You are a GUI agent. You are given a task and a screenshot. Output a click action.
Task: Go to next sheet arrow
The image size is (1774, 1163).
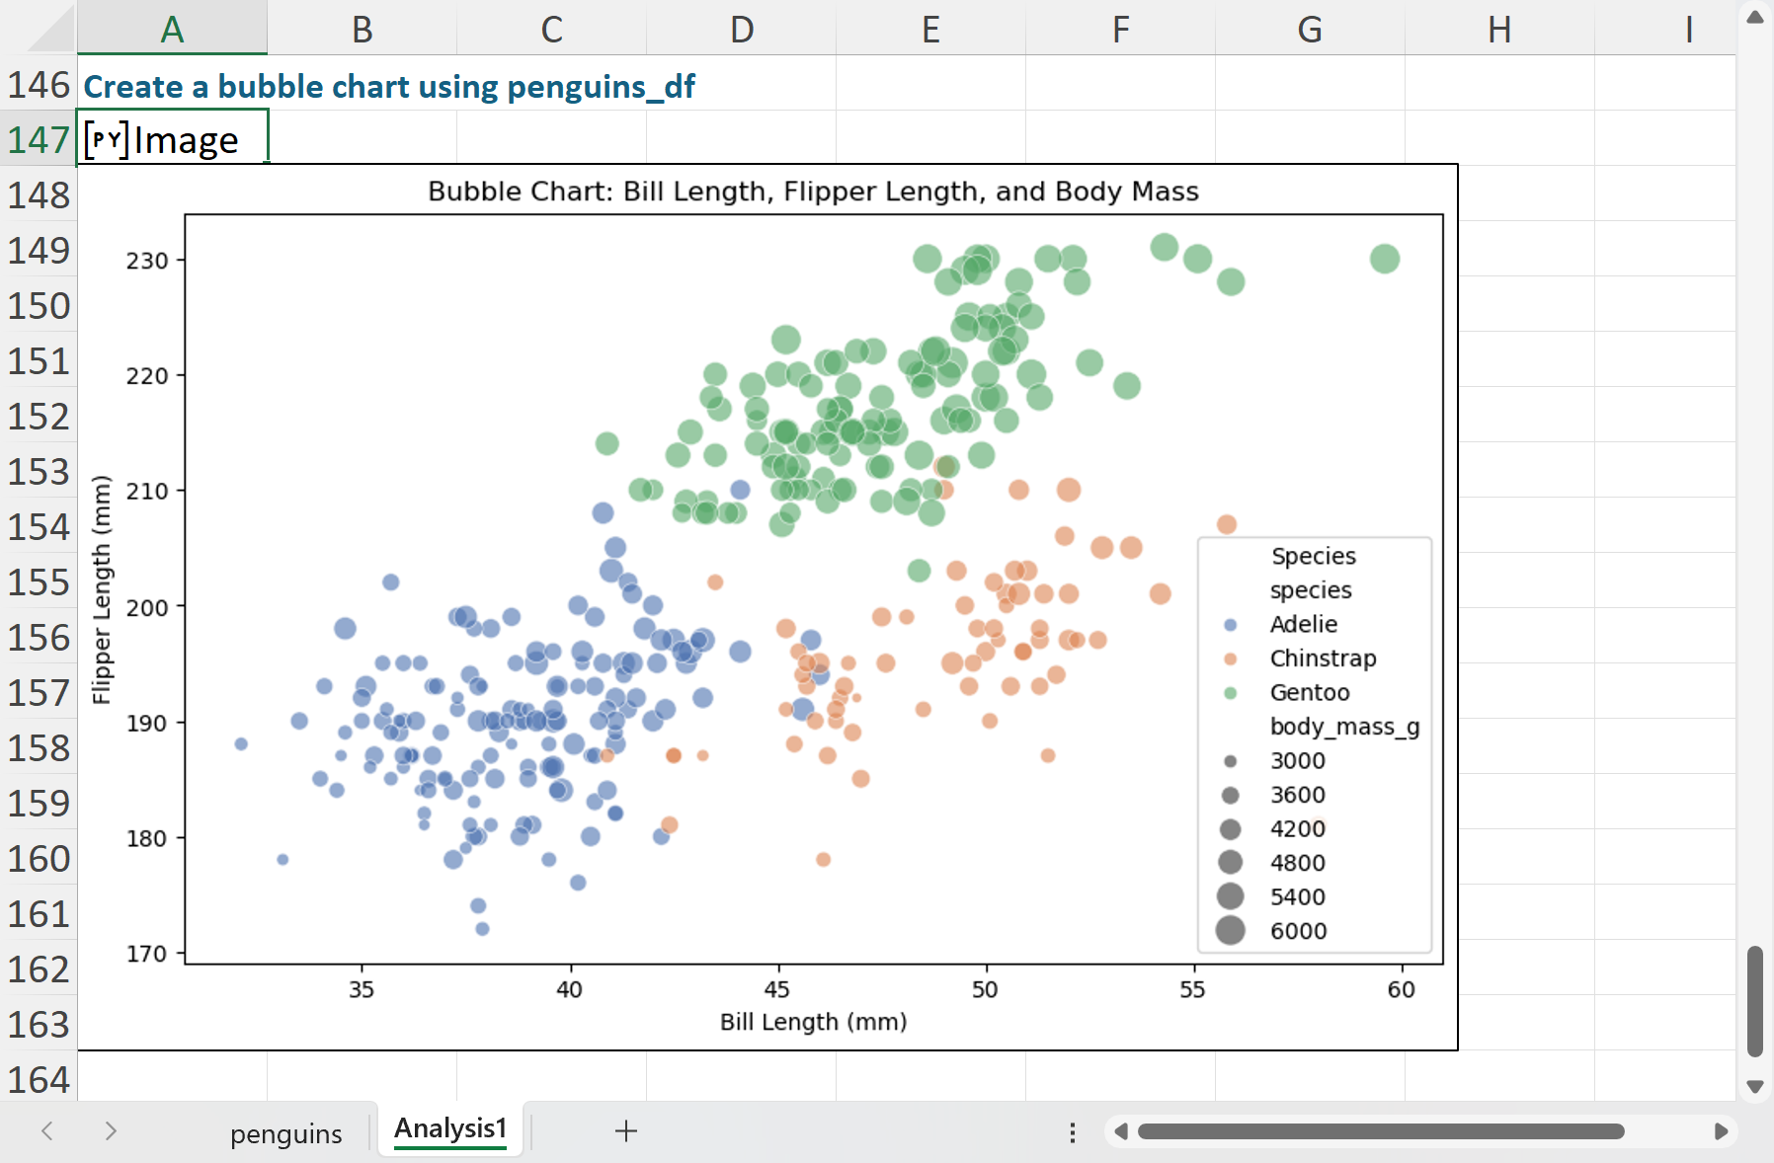pyautogui.click(x=111, y=1131)
